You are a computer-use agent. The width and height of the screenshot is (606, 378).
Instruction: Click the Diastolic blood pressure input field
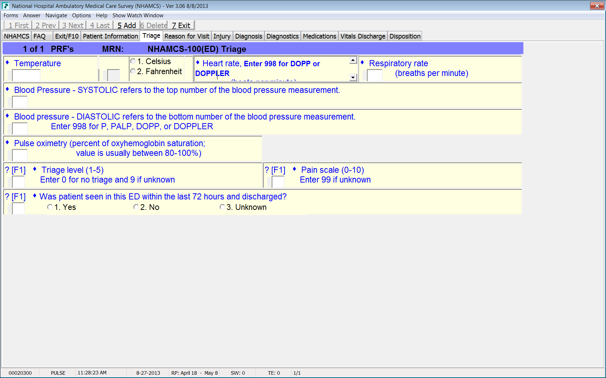20,129
